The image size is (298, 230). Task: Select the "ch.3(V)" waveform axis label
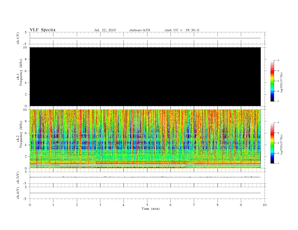click(x=18, y=177)
